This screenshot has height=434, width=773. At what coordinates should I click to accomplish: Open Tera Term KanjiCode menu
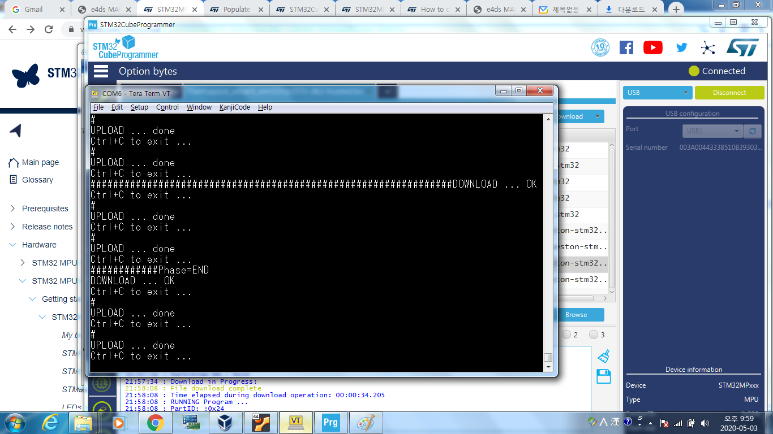[235, 107]
